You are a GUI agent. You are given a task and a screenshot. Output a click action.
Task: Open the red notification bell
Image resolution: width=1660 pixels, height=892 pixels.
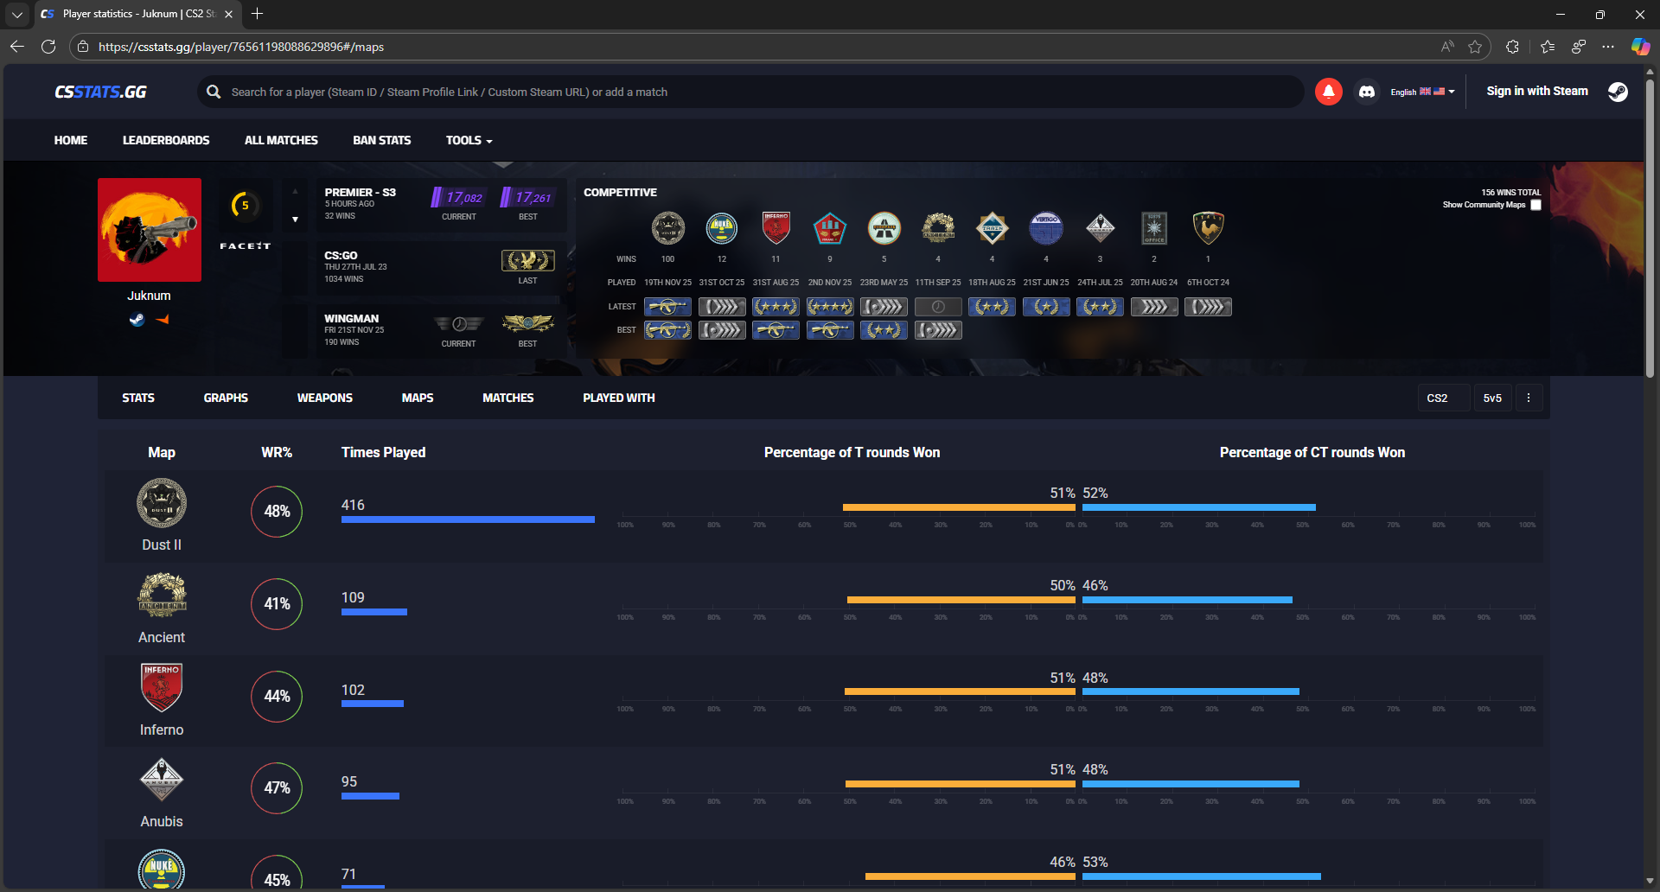click(1328, 92)
